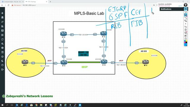Click the trash clear-drawings icon
190x107 pixels.
coord(186,30)
